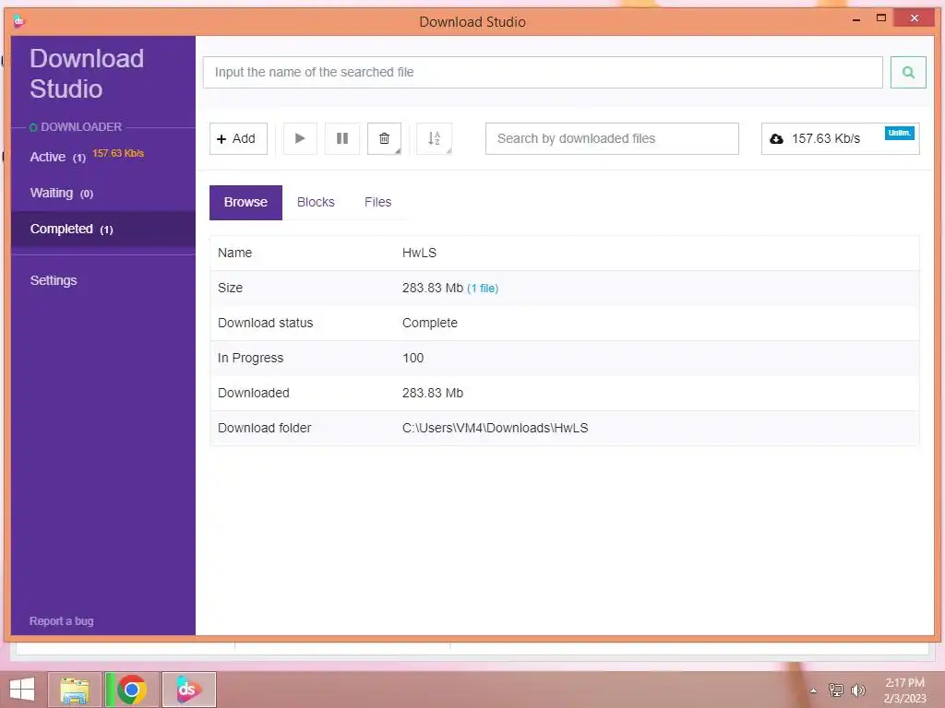Click the Download folder row label
Screen dimensions: 945x708
tap(265, 428)
